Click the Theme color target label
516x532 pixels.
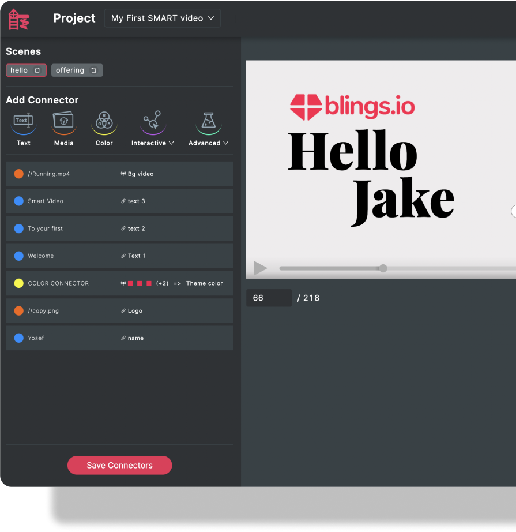point(205,283)
